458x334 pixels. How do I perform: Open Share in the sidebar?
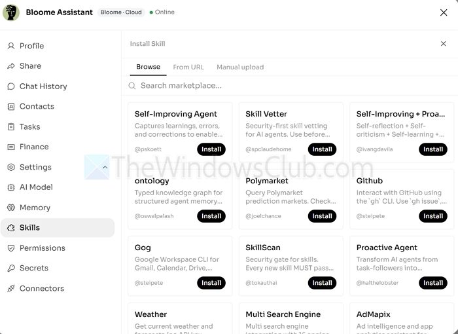(x=58, y=66)
